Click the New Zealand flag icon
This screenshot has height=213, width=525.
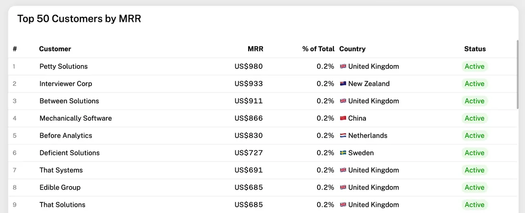click(x=342, y=84)
